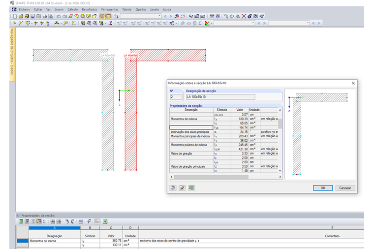Close the section information dialog

(353, 83)
